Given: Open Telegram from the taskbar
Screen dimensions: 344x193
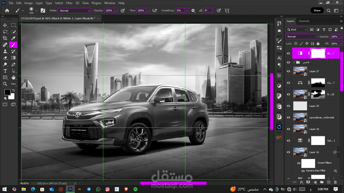Looking at the screenshot, I should click(89, 189).
